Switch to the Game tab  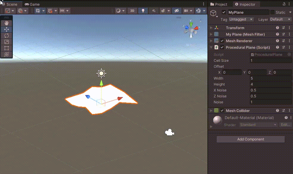point(32,4)
